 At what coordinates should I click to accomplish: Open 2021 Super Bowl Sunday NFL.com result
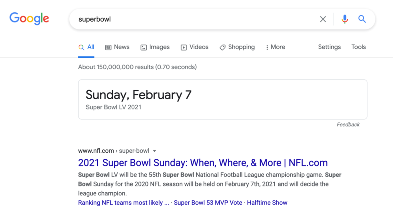(203, 163)
